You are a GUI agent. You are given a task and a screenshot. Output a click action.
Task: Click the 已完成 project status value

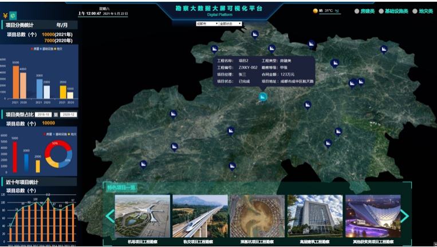244,82
